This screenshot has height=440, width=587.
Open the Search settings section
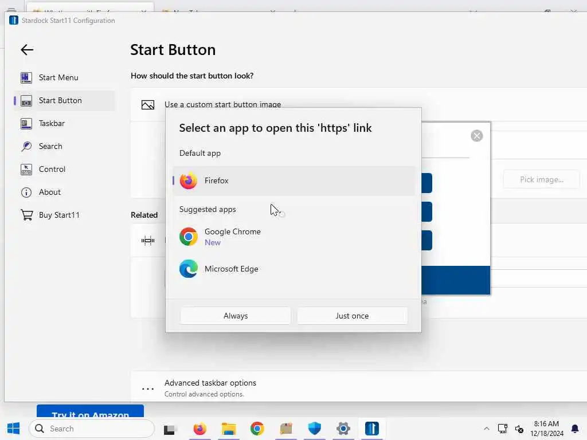tap(64, 146)
